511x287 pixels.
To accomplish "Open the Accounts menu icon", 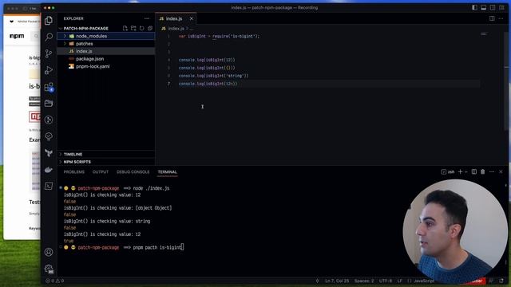I will point(49,252).
